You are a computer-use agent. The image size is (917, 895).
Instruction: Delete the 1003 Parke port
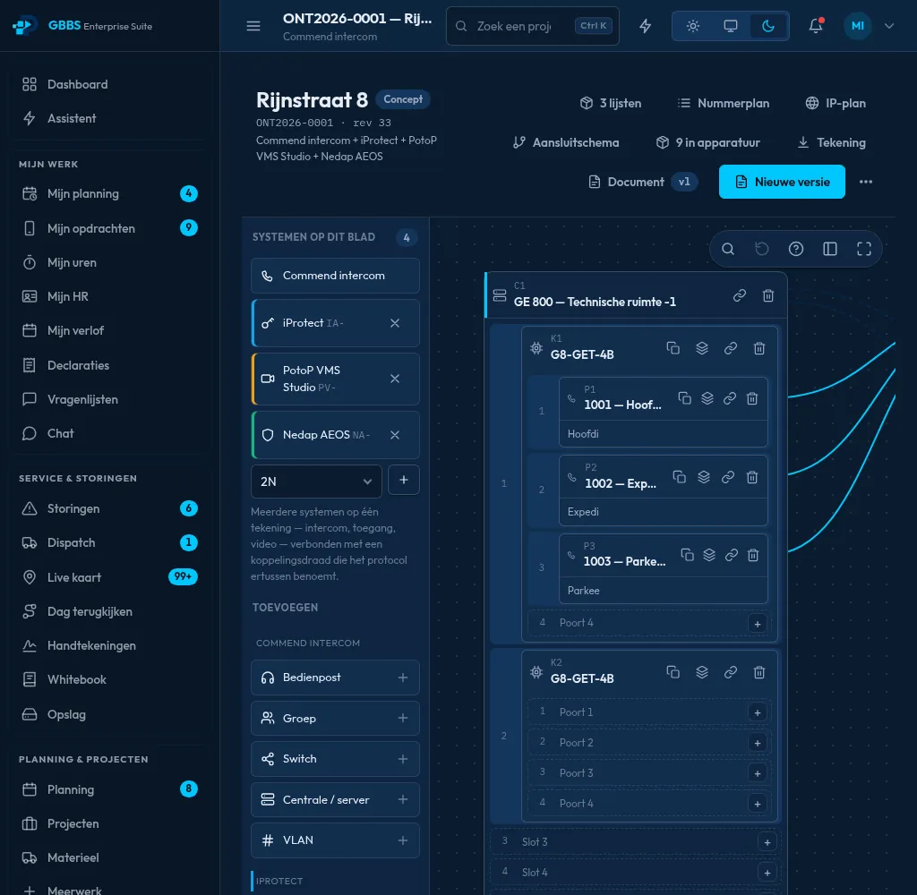(753, 555)
